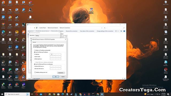The image size is (171, 96).
Task: Open OBS Studio desktop shortcut
Action: [30, 10]
